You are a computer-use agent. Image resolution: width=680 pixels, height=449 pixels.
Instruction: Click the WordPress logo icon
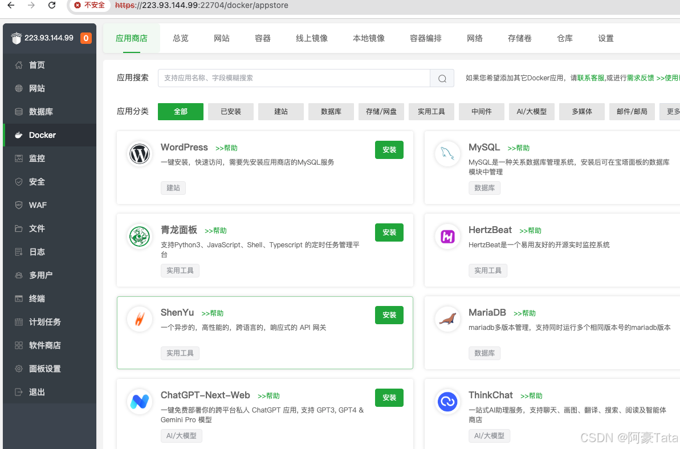click(x=140, y=154)
